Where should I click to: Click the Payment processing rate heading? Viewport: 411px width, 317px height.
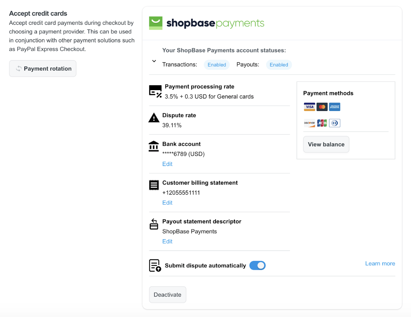coord(199,87)
